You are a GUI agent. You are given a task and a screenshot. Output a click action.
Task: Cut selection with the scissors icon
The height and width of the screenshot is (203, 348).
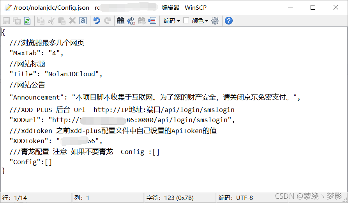[x=51, y=21]
